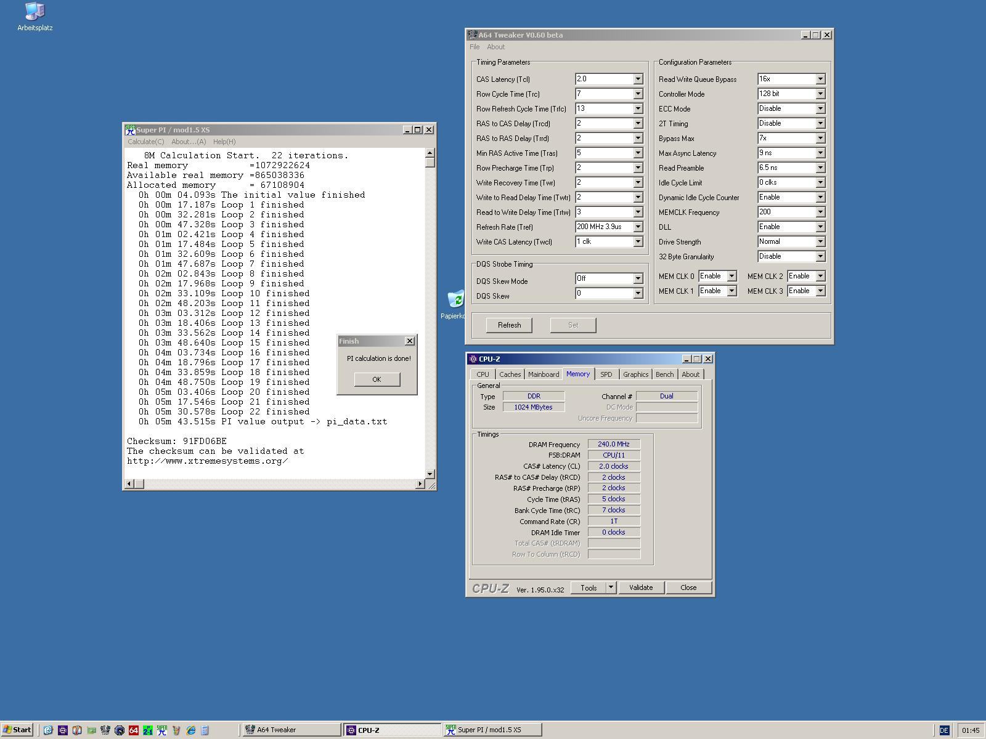Image resolution: width=986 pixels, height=739 pixels.
Task: Open the calculator quick launch icon
Action: click(x=205, y=730)
